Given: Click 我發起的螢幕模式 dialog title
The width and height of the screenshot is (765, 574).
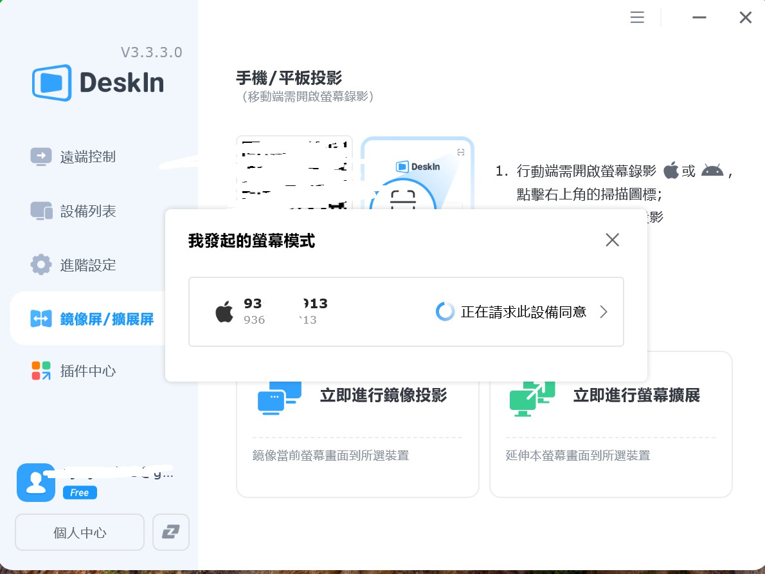Looking at the screenshot, I should 251,241.
